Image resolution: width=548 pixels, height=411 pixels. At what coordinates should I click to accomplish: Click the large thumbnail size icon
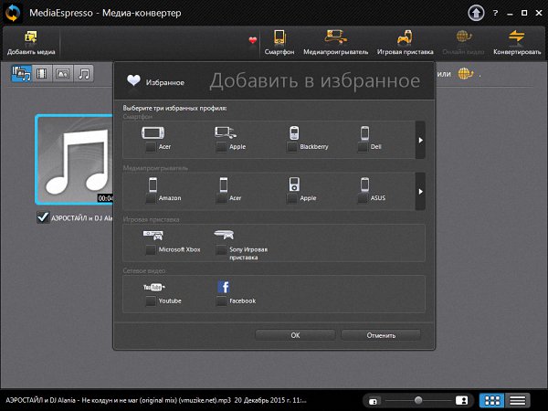[x=461, y=400]
